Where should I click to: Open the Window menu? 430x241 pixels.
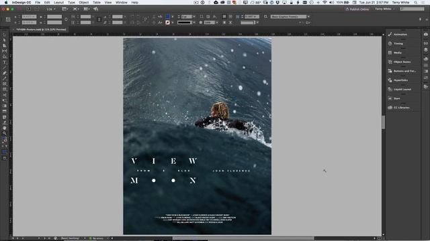click(x=121, y=3)
